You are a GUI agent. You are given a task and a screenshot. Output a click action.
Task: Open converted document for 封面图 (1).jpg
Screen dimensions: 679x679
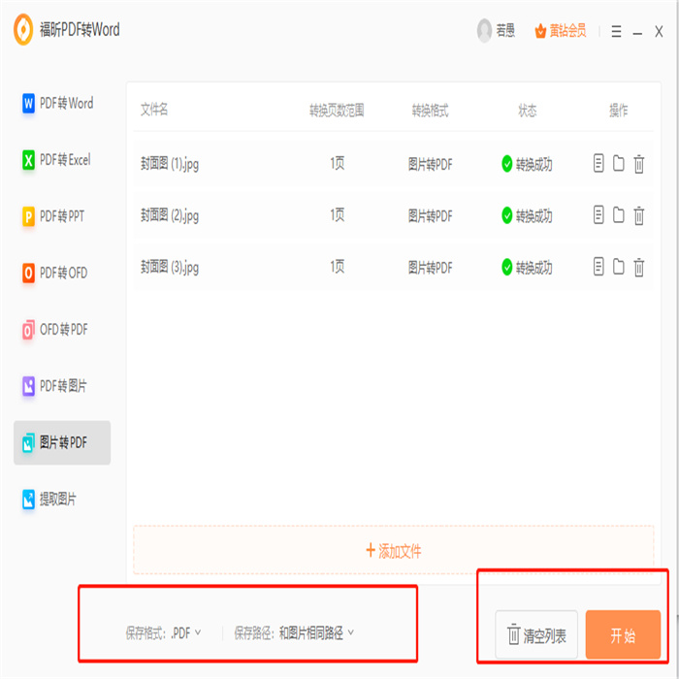pyautogui.click(x=598, y=164)
